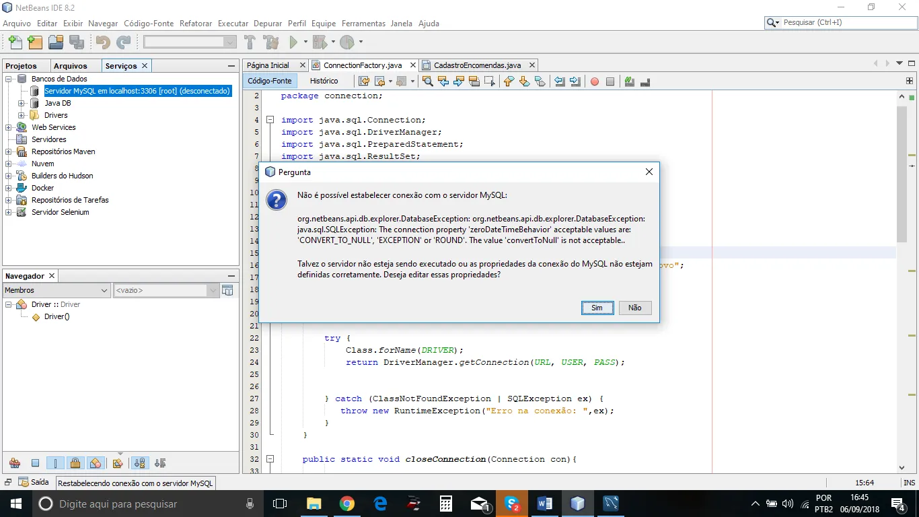Toggle Show Non-Public Members lock filter
Image resolution: width=919 pixels, height=517 pixels.
(x=75, y=463)
